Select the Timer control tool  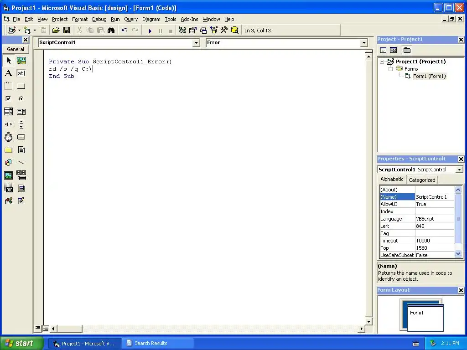pos(9,137)
